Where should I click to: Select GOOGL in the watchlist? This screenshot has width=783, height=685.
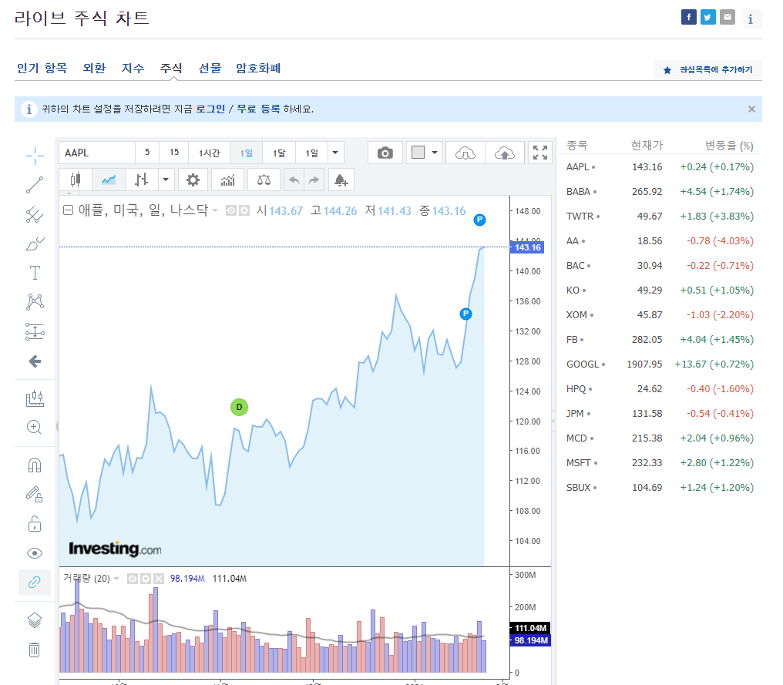click(x=660, y=364)
